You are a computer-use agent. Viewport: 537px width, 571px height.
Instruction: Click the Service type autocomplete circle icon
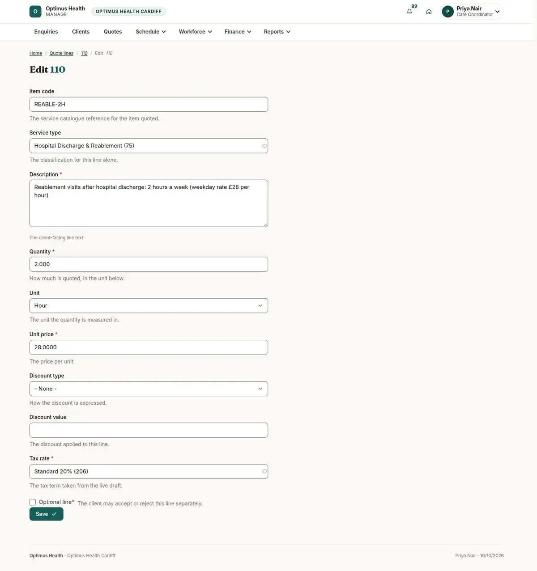point(264,146)
